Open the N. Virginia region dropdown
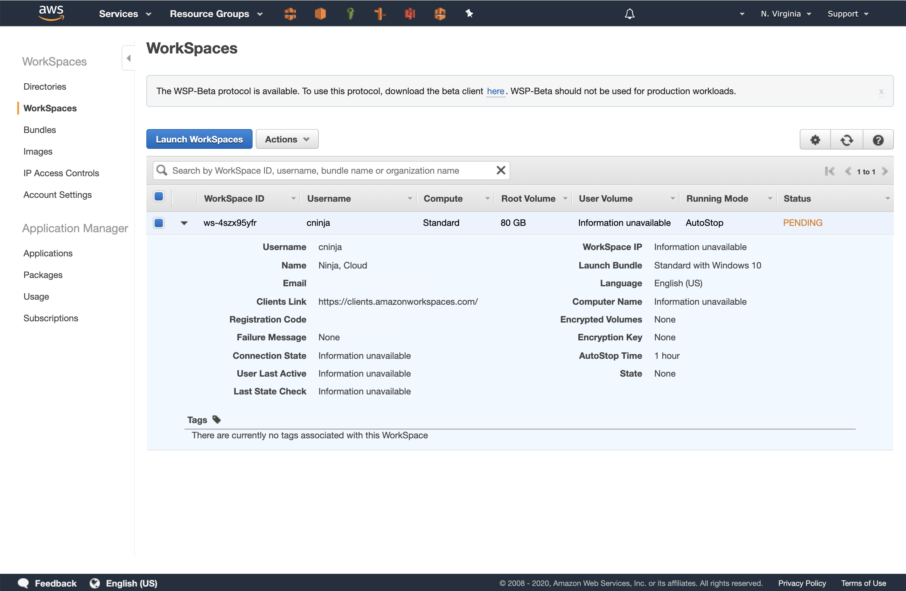 (786, 14)
